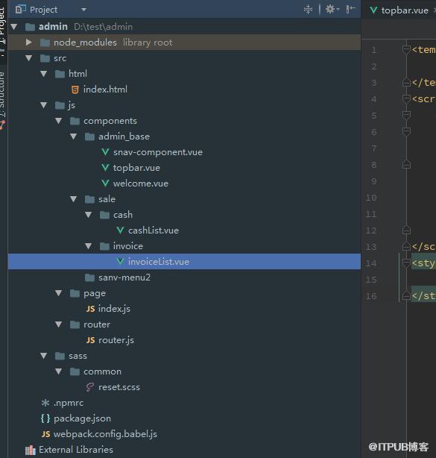Select reset.scss file name
The height and width of the screenshot is (458, 436).
click(119, 387)
